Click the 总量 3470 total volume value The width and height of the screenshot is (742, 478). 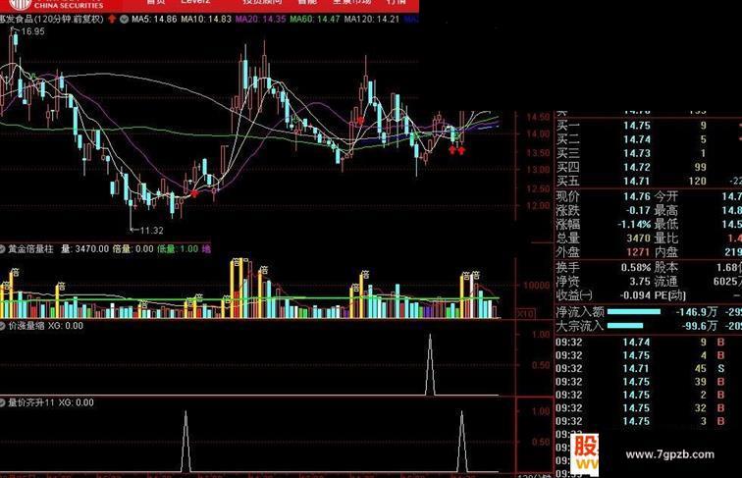[x=638, y=239]
